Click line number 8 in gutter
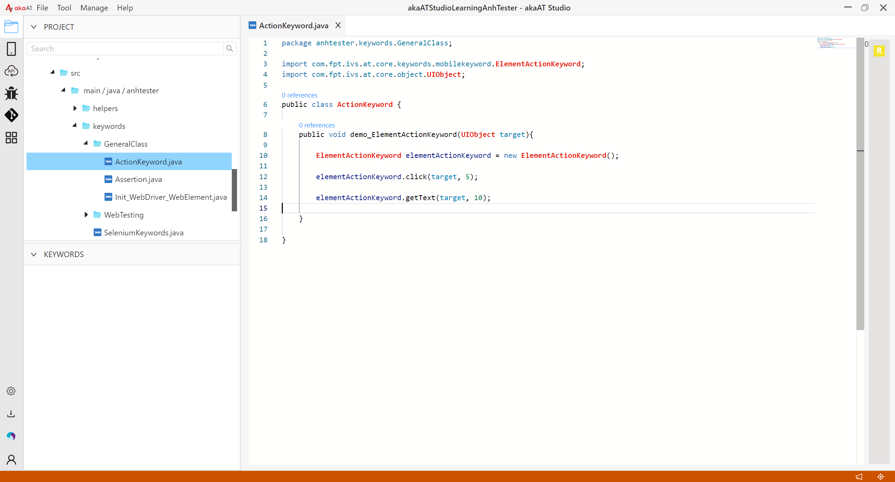 265,134
